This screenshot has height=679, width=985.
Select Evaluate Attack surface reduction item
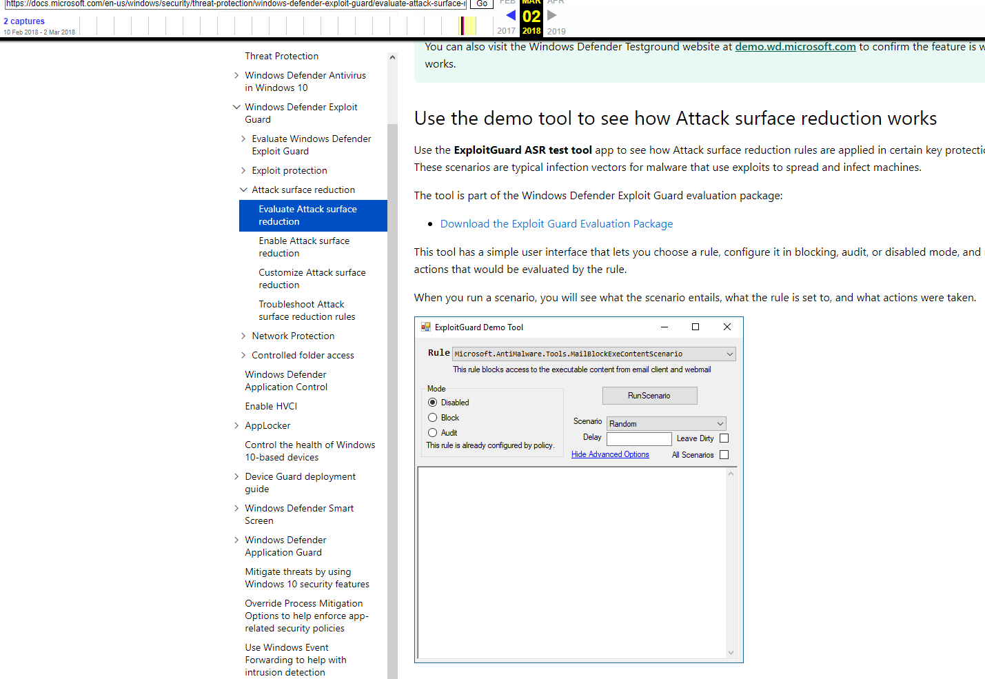313,215
